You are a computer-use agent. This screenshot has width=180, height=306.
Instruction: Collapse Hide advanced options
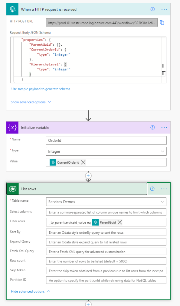click(x=31, y=291)
